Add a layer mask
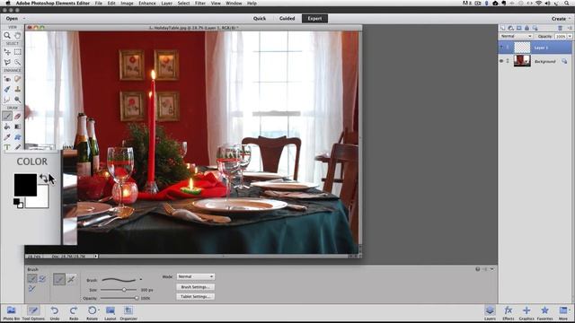 pos(519,28)
